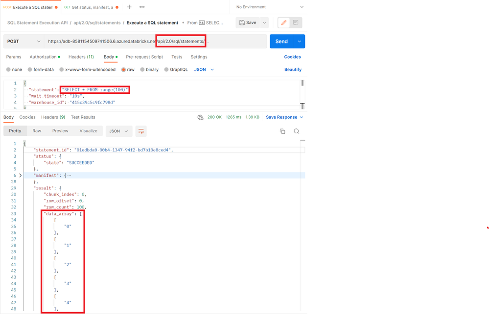
Task: Open a new request tab with plus icon
Action: pos(129,7)
